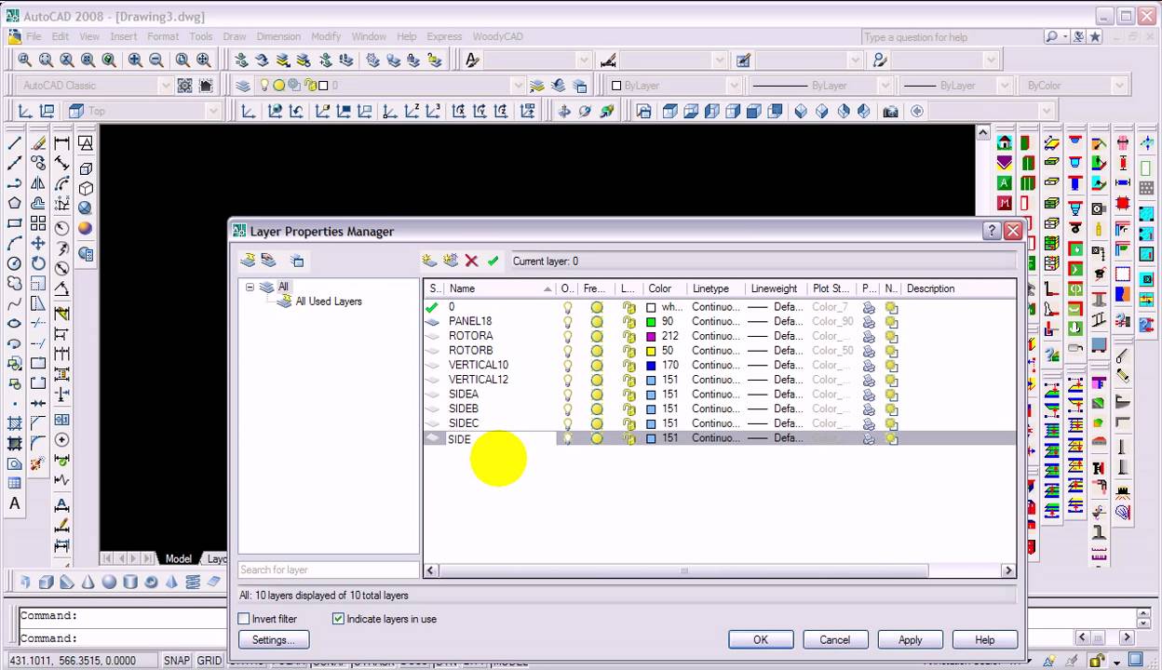Click the Plot printer icon for PANEL18
The width and height of the screenshot is (1162, 670).
tap(869, 321)
